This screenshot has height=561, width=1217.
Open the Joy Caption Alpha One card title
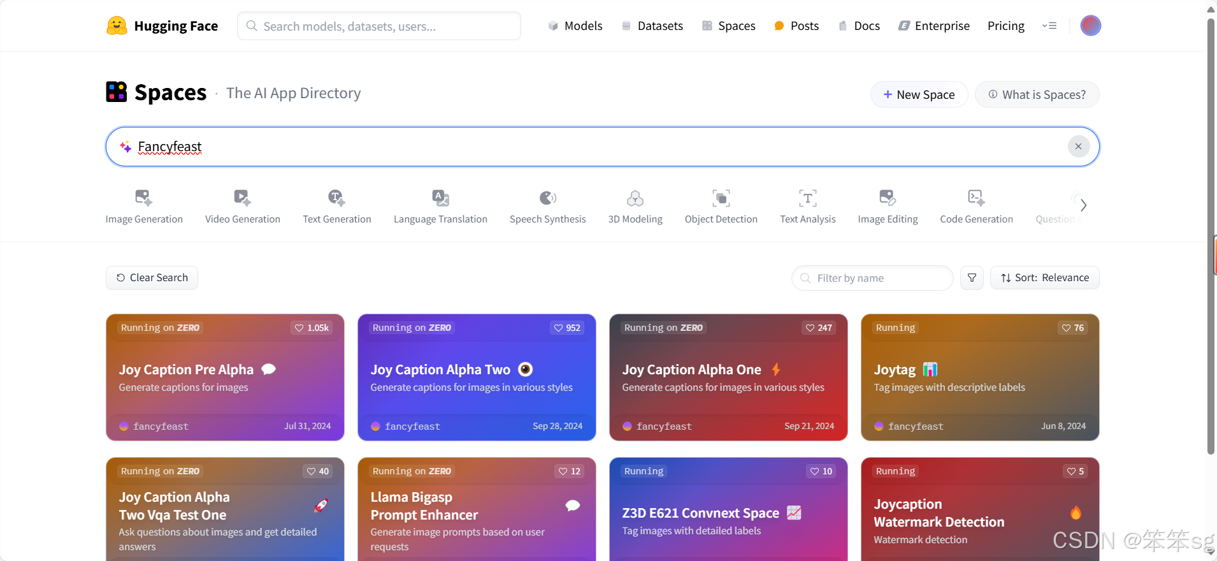click(691, 370)
